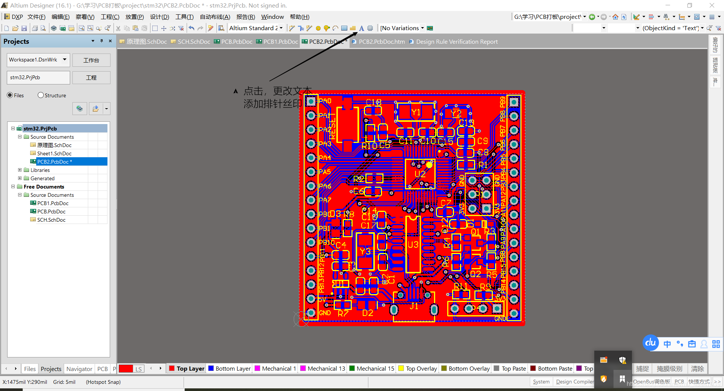This screenshot has width=724, height=391.
Task: Click the Compile project icon in Projects panel
Action: click(x=80, y=109)
